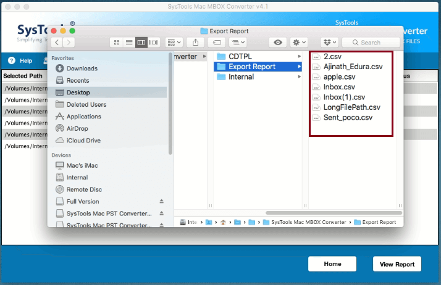Viewport: 441px width, 285px height.
Task: Minimize the Export Report Finder window
Action: tap(63, 31)
